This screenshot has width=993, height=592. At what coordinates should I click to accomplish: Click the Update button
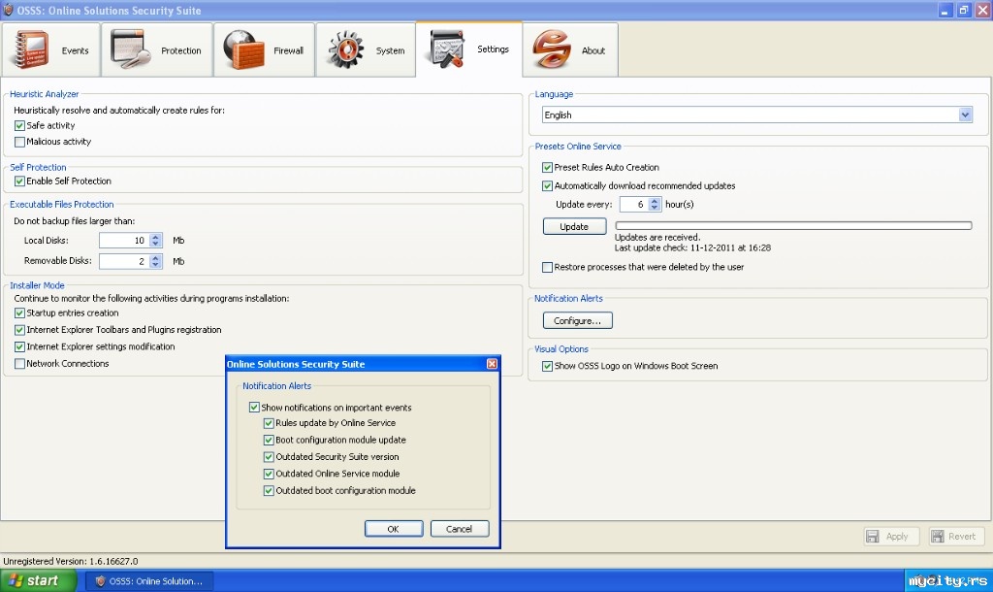tap(574, 227)
